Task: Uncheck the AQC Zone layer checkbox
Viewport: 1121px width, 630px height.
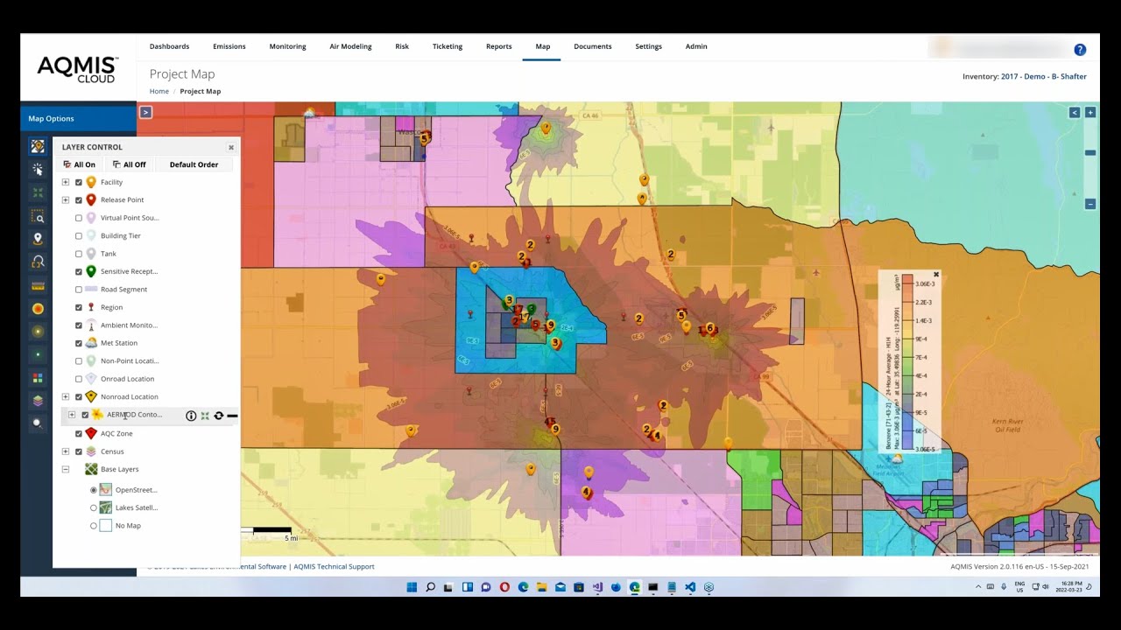Action: 79,434
